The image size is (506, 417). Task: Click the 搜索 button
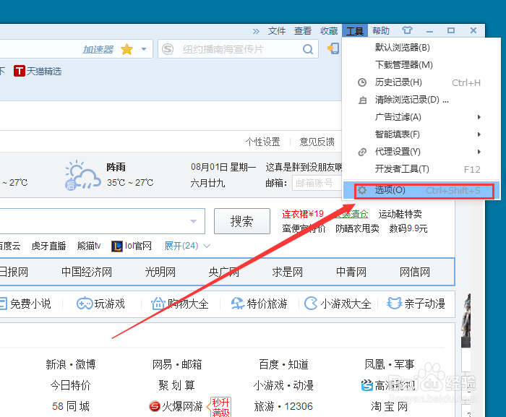(x=242, y=221)
